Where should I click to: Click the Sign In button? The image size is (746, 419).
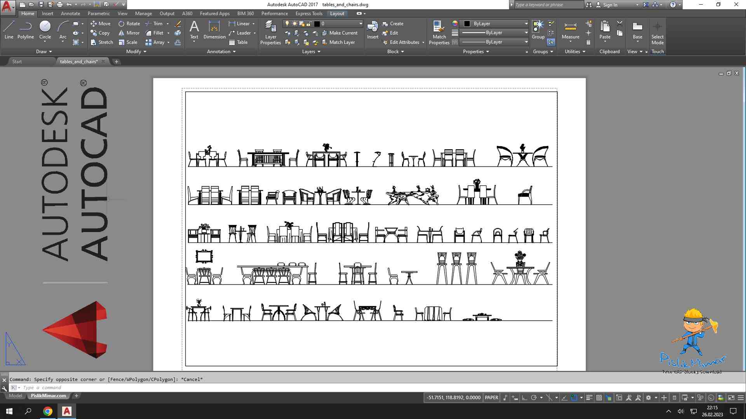coord(610,5)
